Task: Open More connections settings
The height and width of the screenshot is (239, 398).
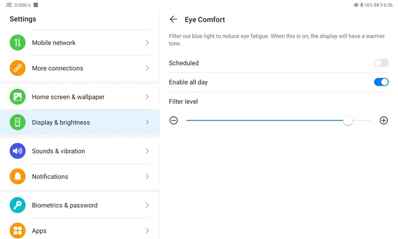Action: 80,68
